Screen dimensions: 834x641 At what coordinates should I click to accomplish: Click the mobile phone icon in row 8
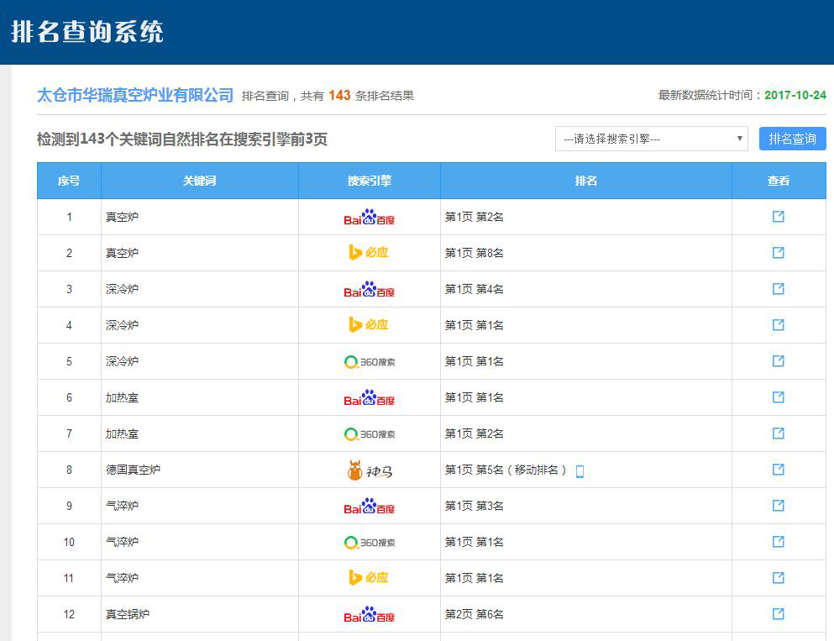click(x=580, y=471)
